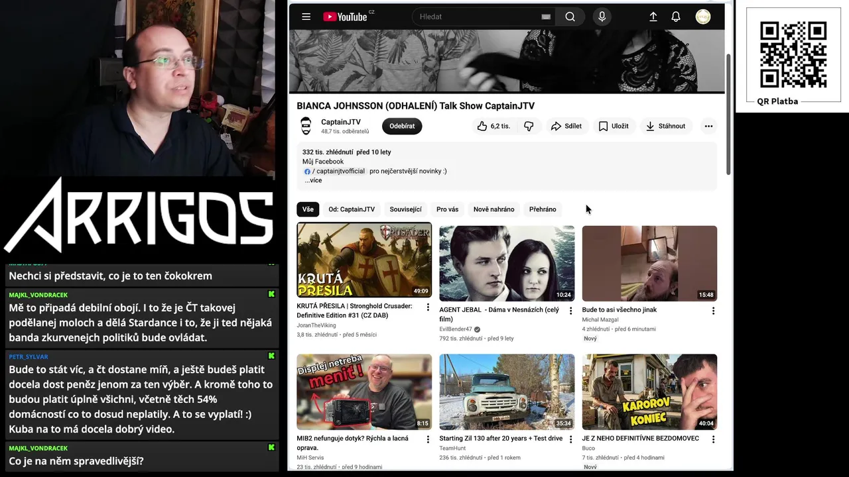Open Starting Zil 130 video thumbnail
Viewport: 849px width, 477px height.
(507, 392)
